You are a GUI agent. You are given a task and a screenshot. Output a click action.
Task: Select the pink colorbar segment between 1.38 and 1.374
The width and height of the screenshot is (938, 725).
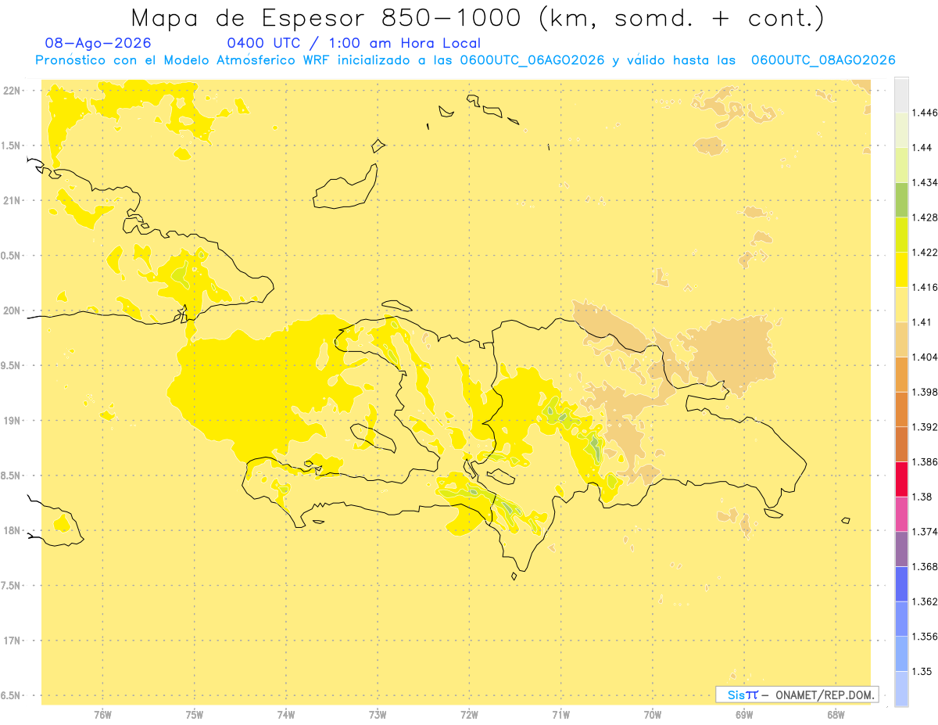[901, 514]
